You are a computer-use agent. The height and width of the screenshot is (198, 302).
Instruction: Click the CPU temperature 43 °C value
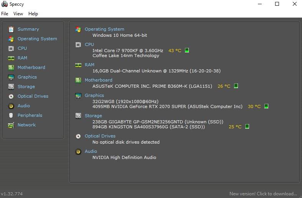(175, 51)
